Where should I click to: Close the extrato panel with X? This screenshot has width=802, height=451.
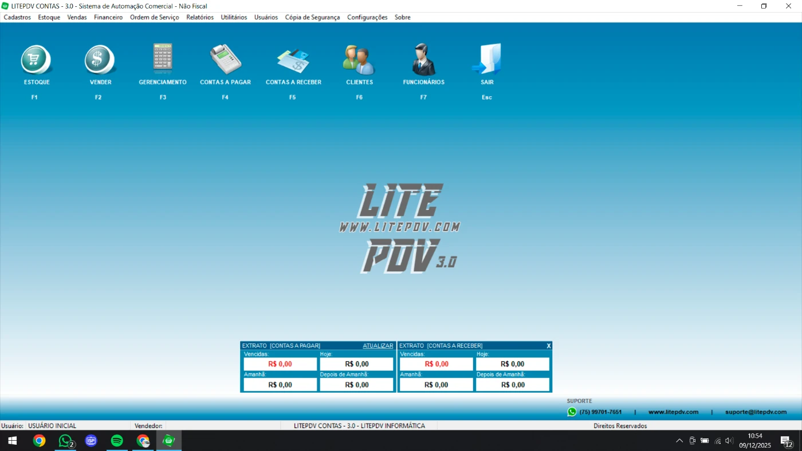pos(548,346)
